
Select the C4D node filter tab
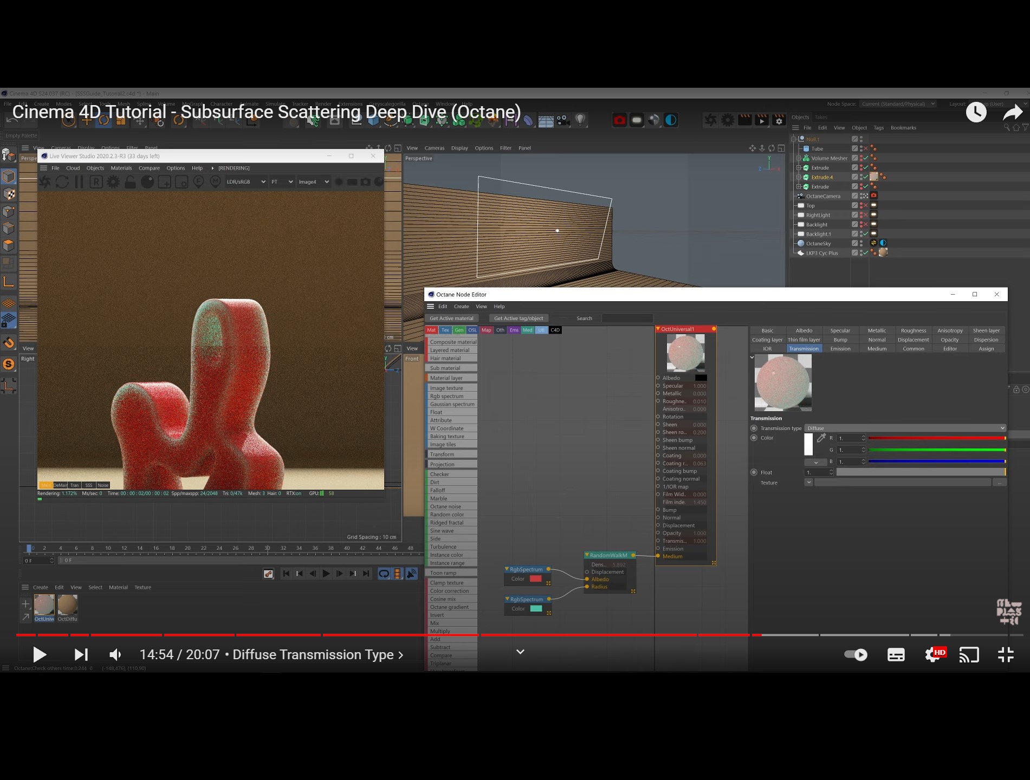click(x=555, y=330)
